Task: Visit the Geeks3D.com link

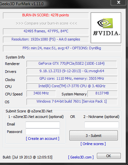Action: tap(81, 157)
